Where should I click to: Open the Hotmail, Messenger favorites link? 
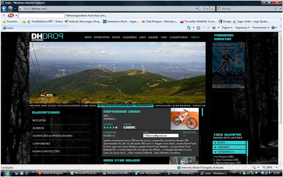pyautogui.click(x=83, y=21)
